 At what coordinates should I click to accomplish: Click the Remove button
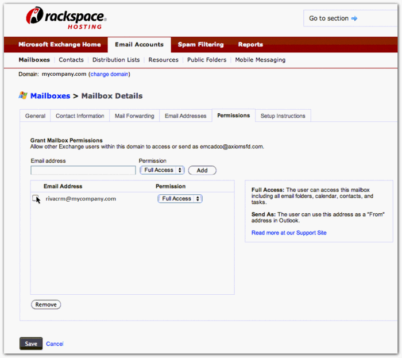click(x=46, y=305)
